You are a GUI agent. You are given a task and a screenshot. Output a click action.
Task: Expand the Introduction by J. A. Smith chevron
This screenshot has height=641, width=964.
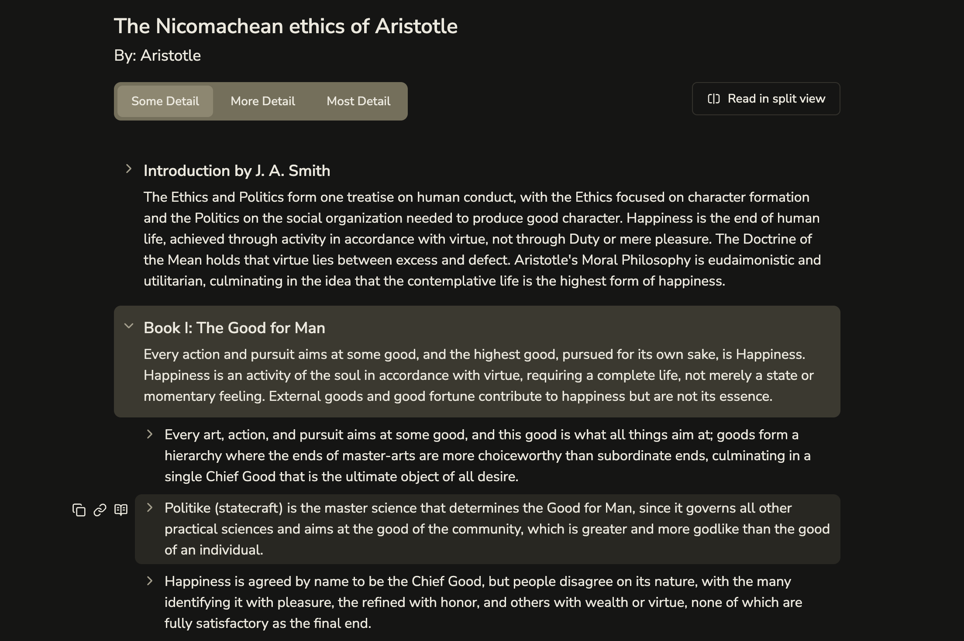click(x=128, y=169)
